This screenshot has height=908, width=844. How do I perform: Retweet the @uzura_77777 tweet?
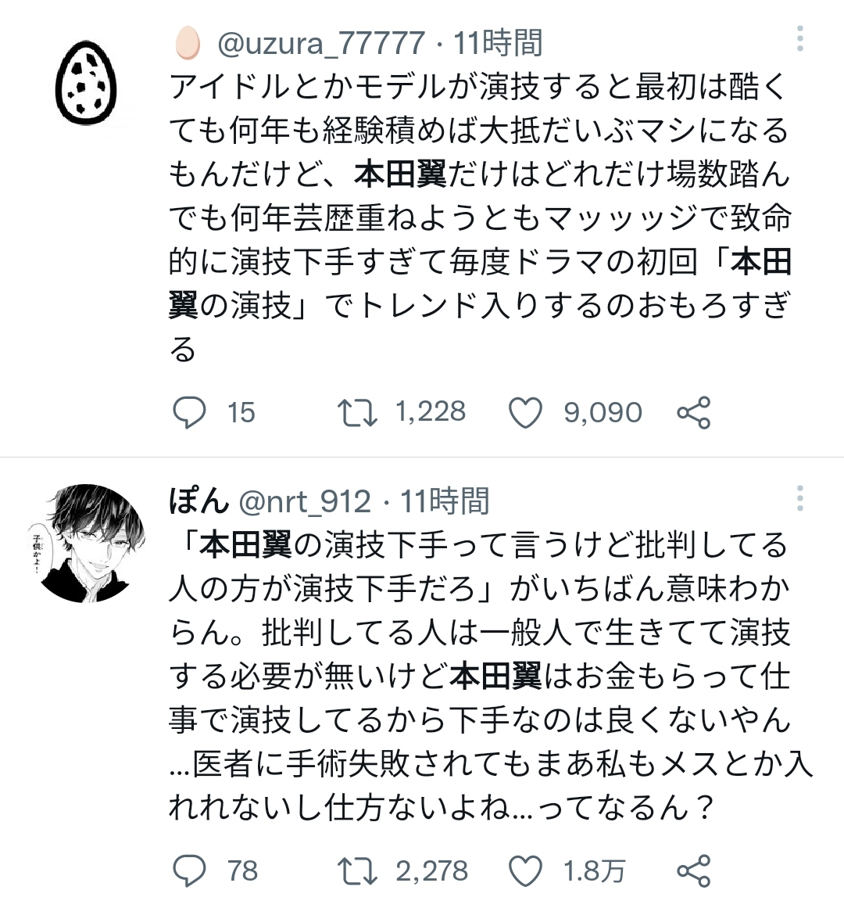[357, 412]
